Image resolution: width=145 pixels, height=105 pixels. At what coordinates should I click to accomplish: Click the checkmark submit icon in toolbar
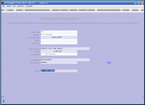[x=131, y=10]
